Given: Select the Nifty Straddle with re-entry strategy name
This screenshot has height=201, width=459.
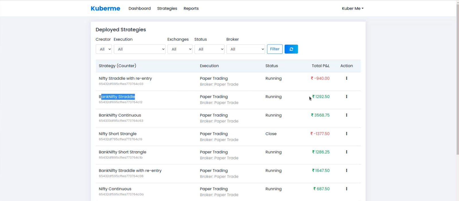Looking at the screenshot, I should click(125, 78).
